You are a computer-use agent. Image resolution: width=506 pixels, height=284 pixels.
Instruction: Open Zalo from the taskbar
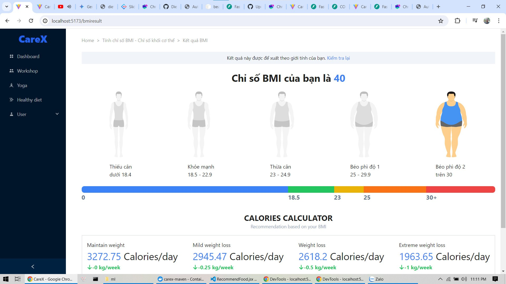click(x=376, y=279)
